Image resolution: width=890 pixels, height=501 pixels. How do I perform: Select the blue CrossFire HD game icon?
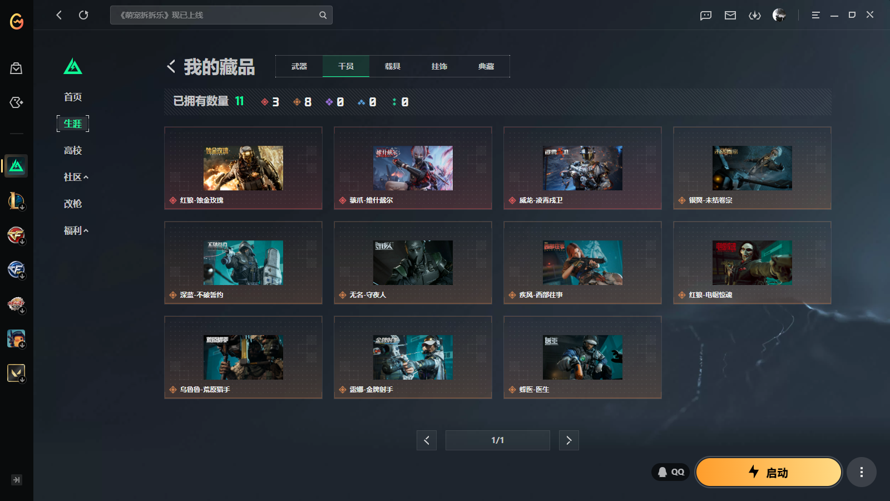16,270
